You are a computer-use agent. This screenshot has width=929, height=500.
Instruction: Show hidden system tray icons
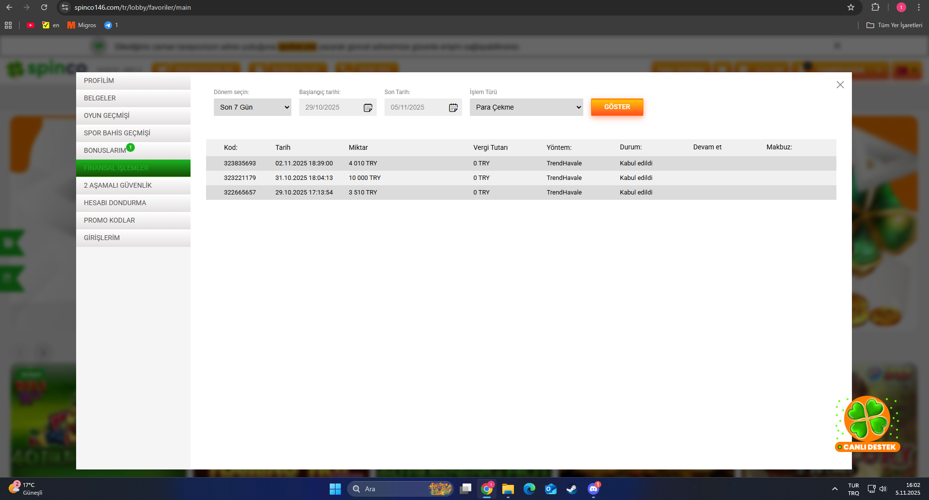click(x=834, y=489)
